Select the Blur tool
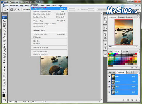This screenshot has width=142, height=104. tap(4, 60)
